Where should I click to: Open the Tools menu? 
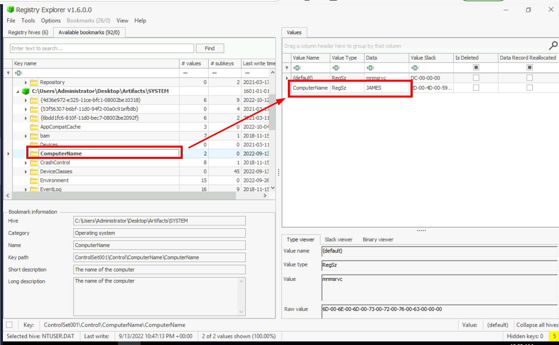click(28, 20)
